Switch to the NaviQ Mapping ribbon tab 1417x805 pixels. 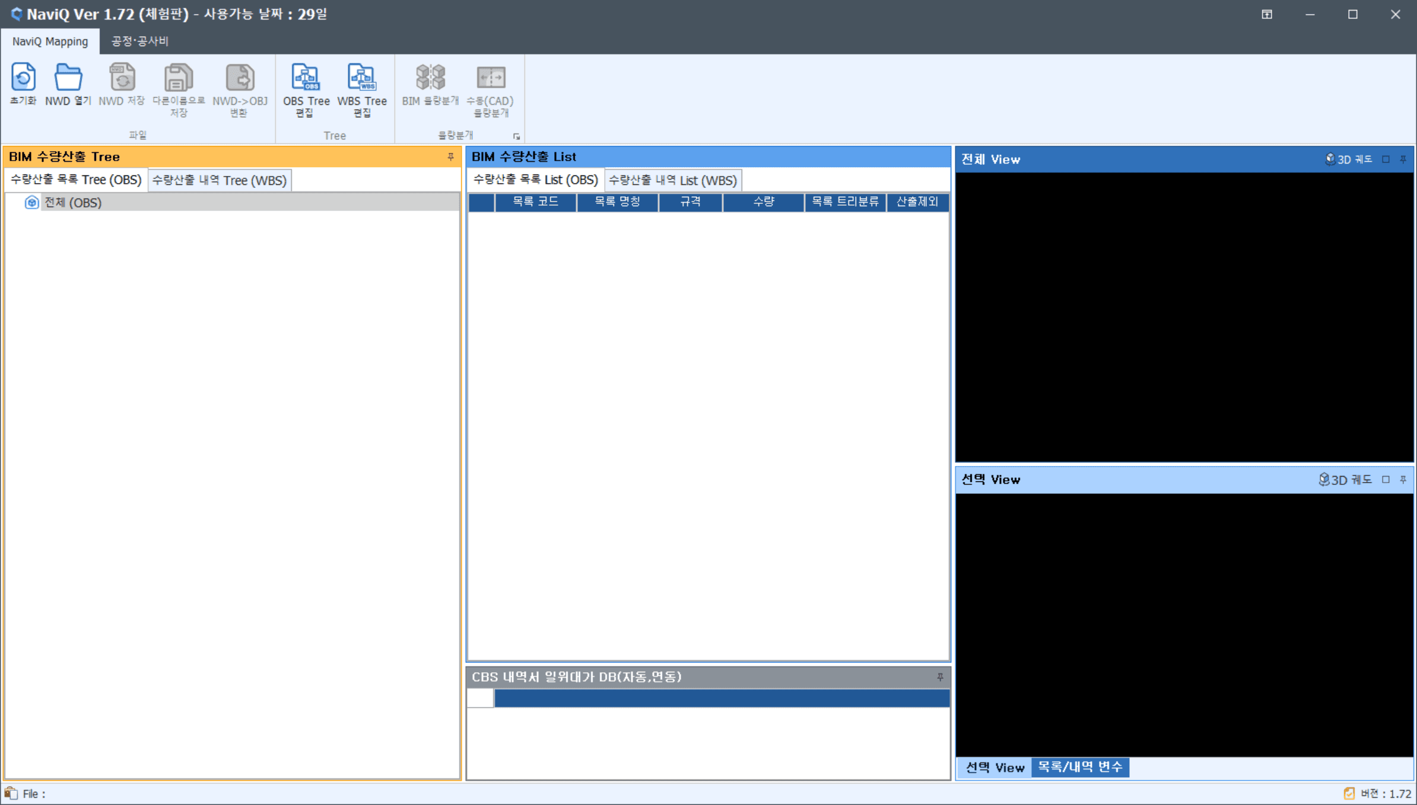pos(50,41)
